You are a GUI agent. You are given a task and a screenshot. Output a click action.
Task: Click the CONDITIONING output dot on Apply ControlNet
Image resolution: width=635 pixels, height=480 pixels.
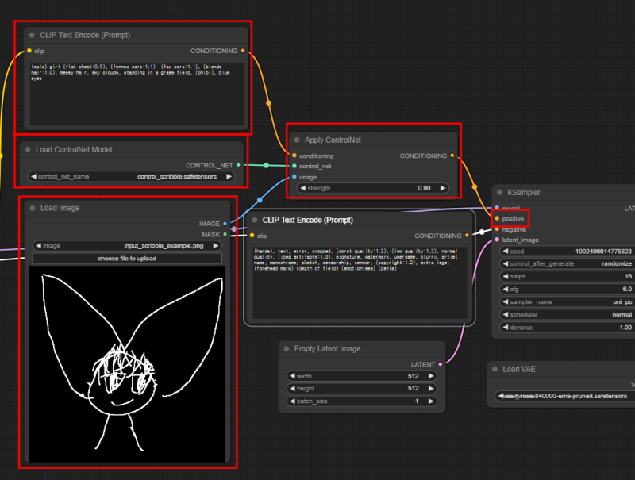point(452,156)
